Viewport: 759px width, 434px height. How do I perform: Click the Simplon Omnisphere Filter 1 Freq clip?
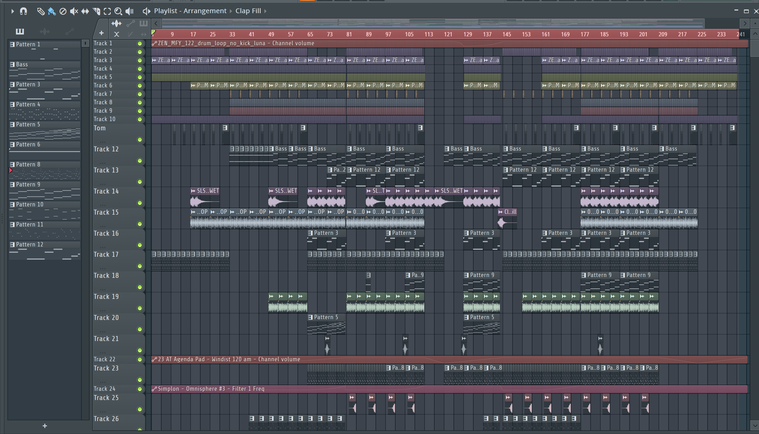pos(449,389)
